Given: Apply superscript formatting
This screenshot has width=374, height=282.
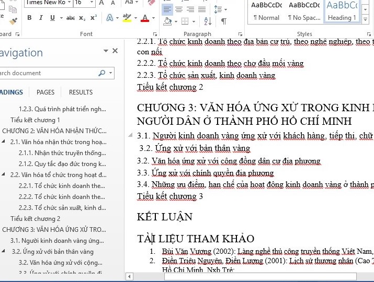Looking at the screenshot, I should point(94,18).
